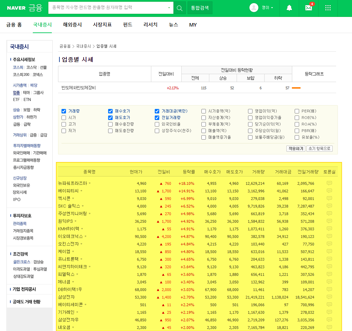This screenshot has width=352, height=331.
Task: Open the 뉴파워프라즈마 stock link
Action: (x=73, y=183)
